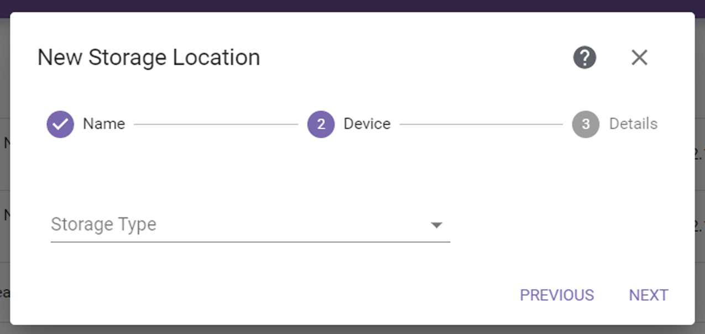Click the NEXT button
The image size is (705, 334).
pyautogui.click(x=649, y=295)
